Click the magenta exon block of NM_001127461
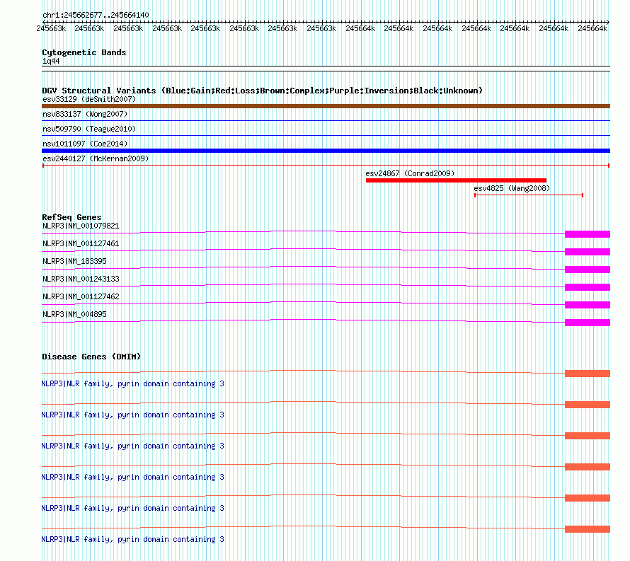 point(588,252)
